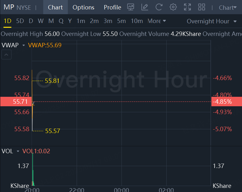242x192 pixels.
Task: Switch to the Options tab
Action: click(x=83, y=7)
